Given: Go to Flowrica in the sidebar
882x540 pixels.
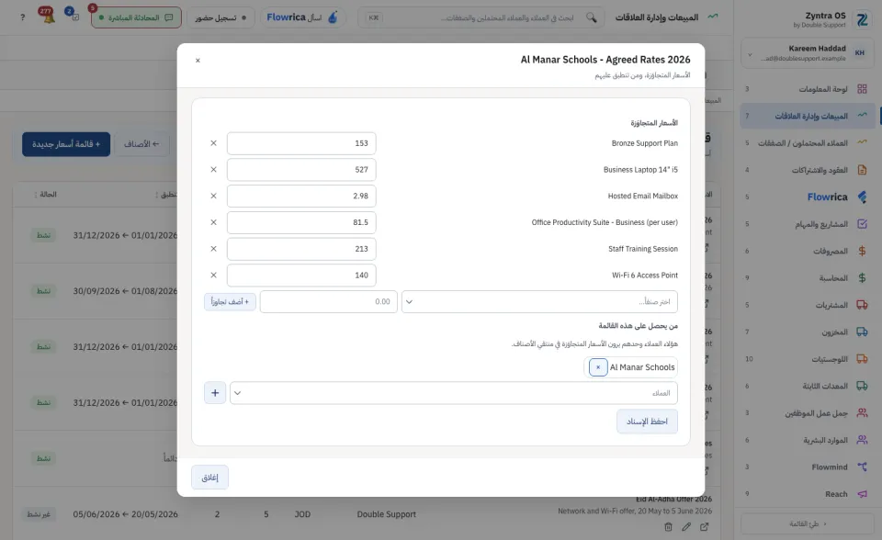Looking at the screenshot, I should (x=808, y=197).
